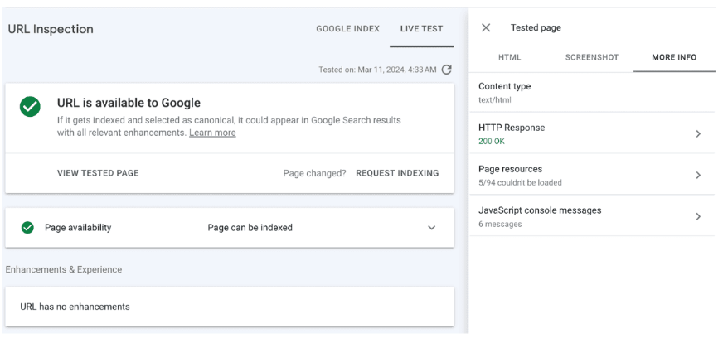Open the Learn more link
Image resolution: width=723 pixels, height=338 pixels.
coord(212,133)
